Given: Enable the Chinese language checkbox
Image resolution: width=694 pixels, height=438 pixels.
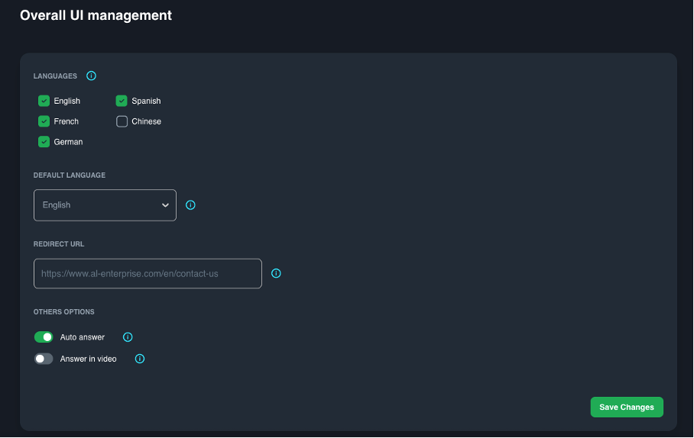Looking at the screenshot, I should click(x=122, y=121).
